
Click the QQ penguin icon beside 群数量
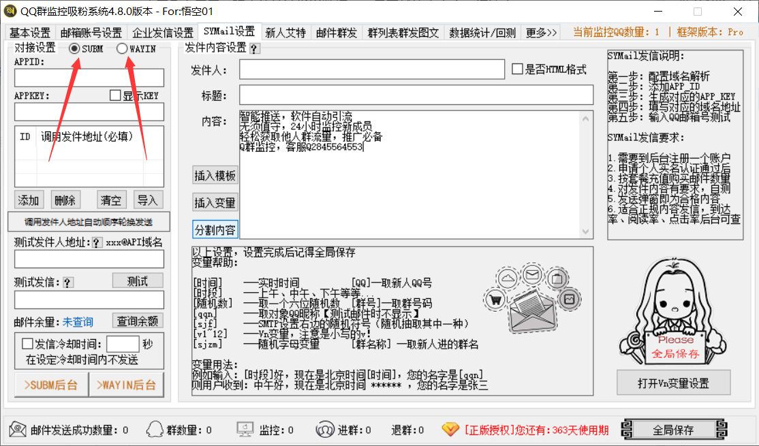point(155,430)
